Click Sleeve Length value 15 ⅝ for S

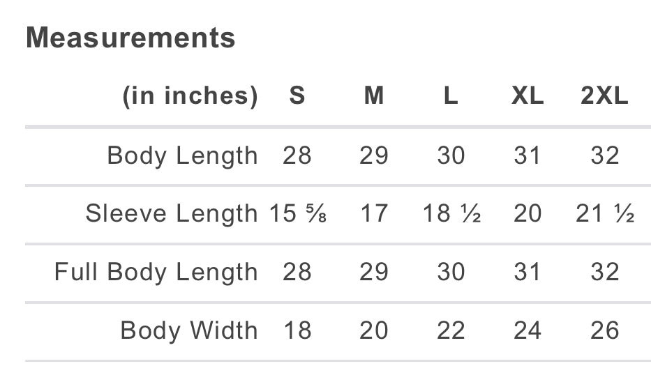tap(299, 213)
